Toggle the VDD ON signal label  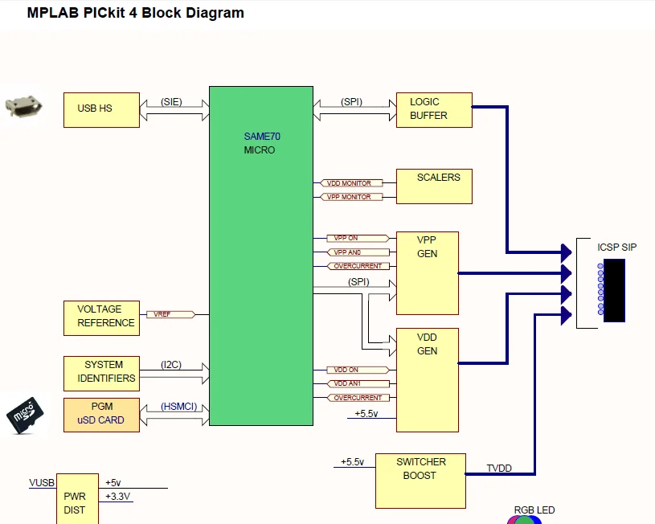pos(354,370)
